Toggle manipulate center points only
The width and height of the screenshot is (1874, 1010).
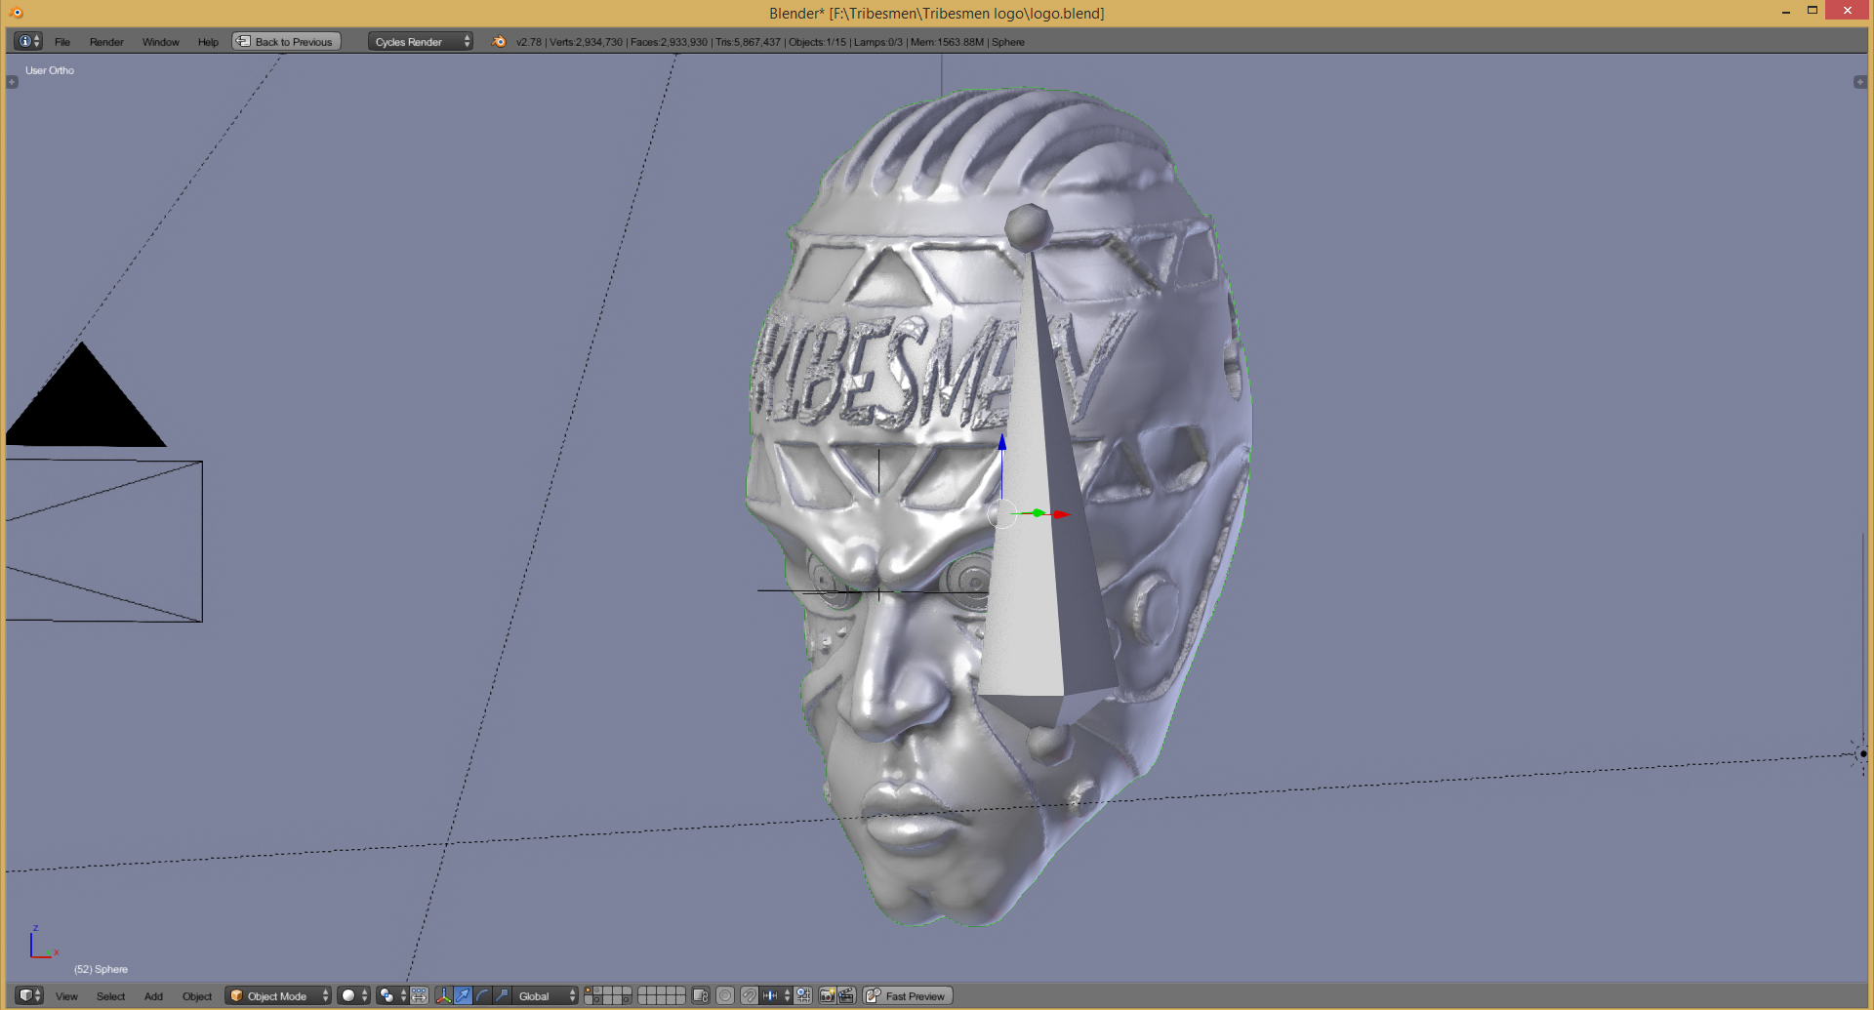click(x=419, y=995)
